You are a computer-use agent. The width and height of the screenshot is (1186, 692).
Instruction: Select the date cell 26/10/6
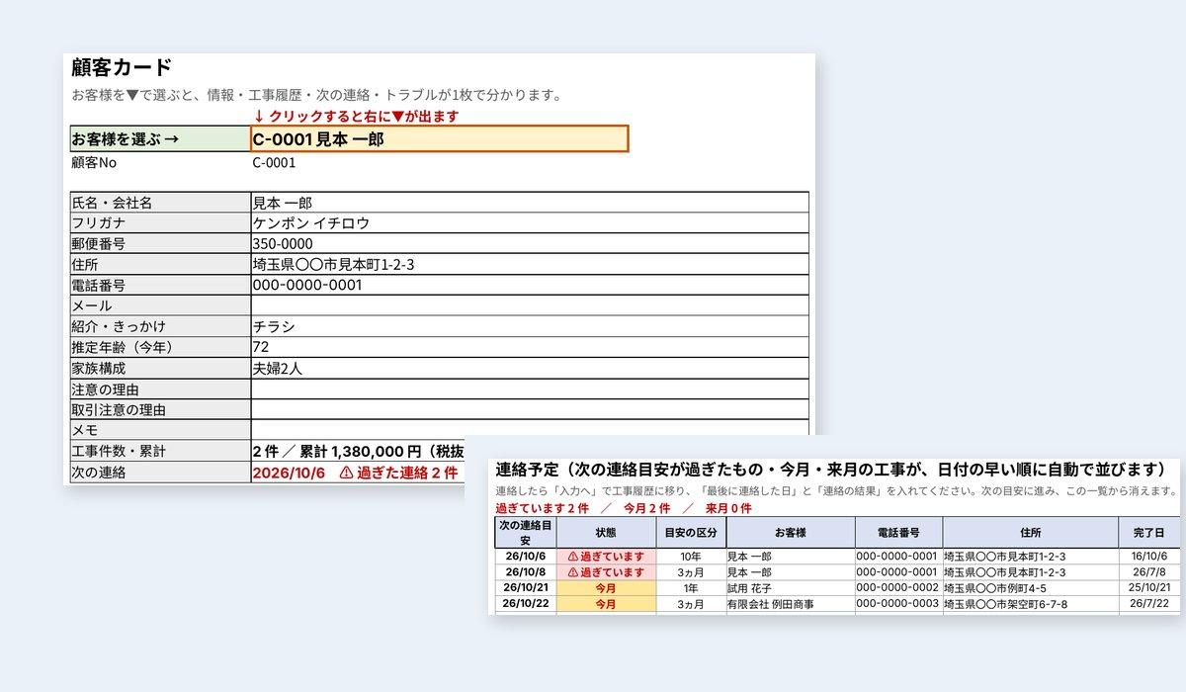tap(526, 556)
